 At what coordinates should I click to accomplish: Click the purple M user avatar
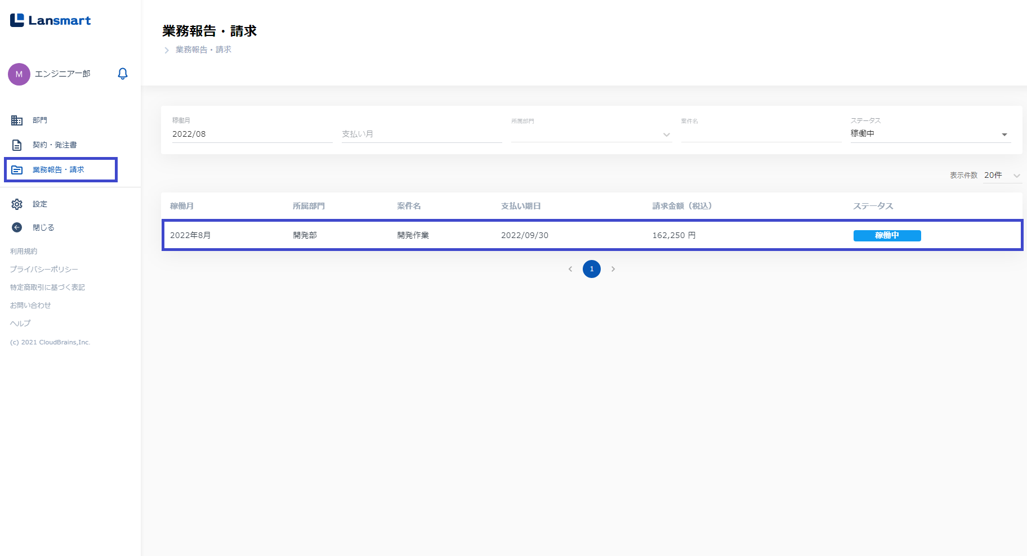[x=19, y=74]
